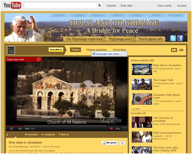Image resolution: width=193 pixels, height=154 pixels.
Task: Choose Français language
Action: pyautogui.click(x=98, y=15)
